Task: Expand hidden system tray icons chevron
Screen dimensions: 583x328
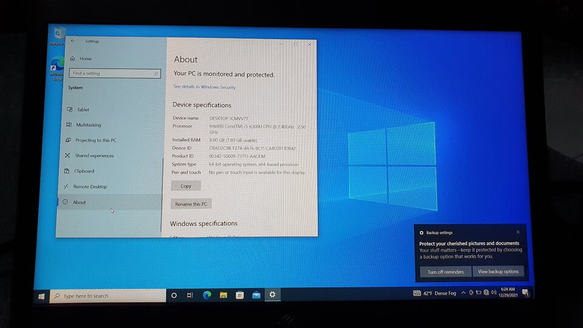Action: coord(463,293)
